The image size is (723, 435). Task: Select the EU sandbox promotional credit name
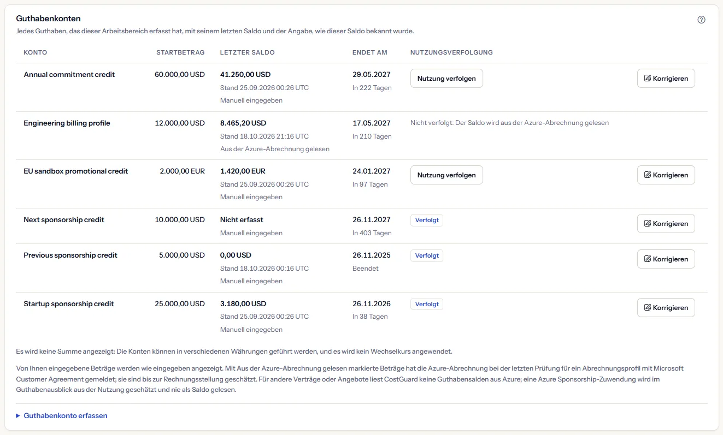pos(76,171)
